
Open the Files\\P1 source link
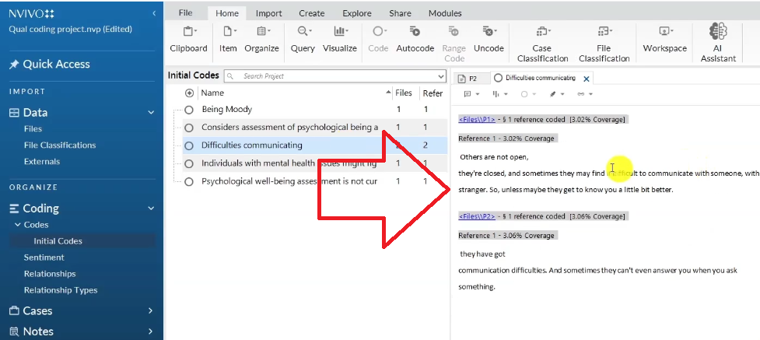click(x=476, y=119)
